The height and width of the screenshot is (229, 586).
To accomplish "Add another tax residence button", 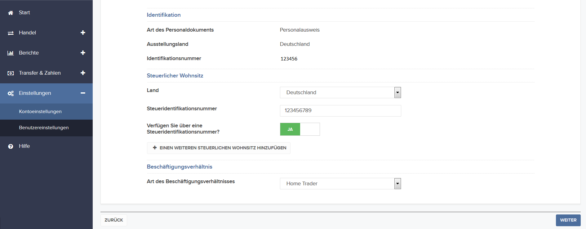I will 219,148.
